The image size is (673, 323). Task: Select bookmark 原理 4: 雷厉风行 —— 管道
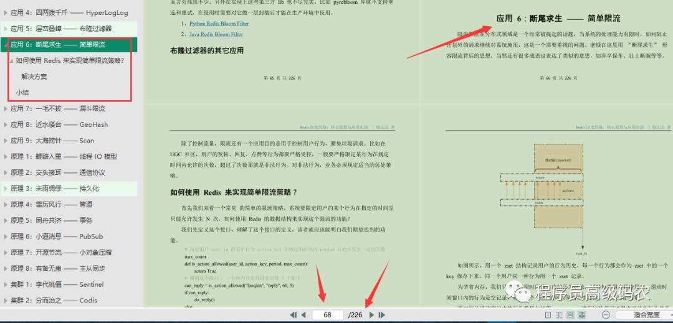click(52, 204)
